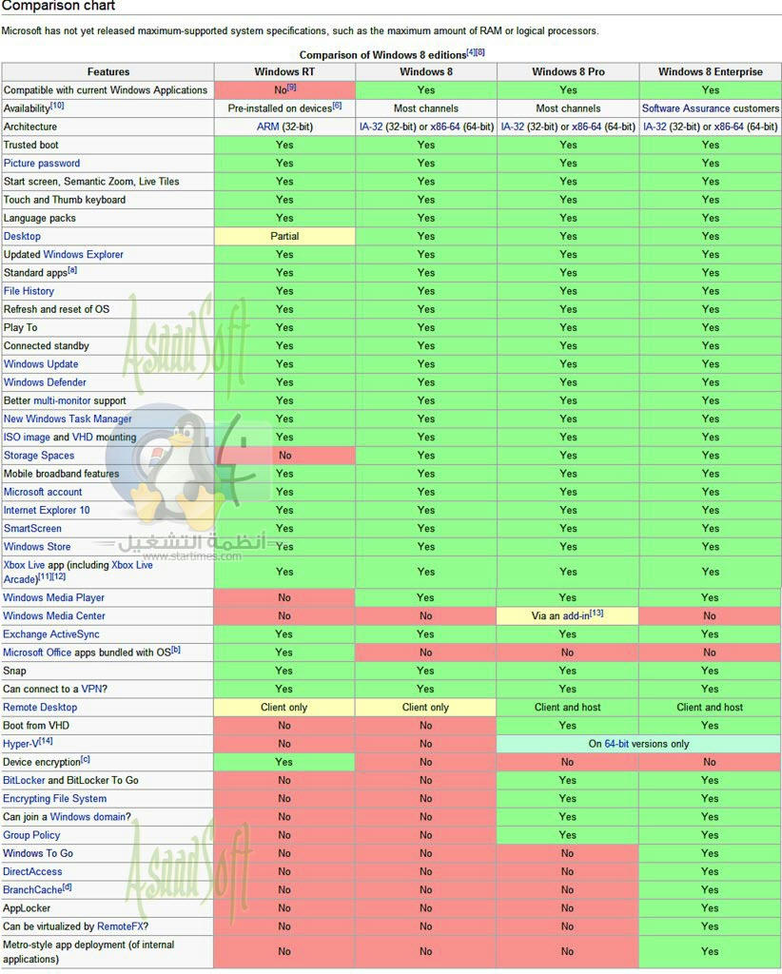Viewport: 782px width, 974px height.
Task: Click the Windows domain link
Action: click(x=88, y=817)
